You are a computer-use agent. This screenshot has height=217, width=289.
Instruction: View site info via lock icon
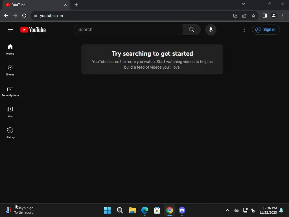click(36, 16)
